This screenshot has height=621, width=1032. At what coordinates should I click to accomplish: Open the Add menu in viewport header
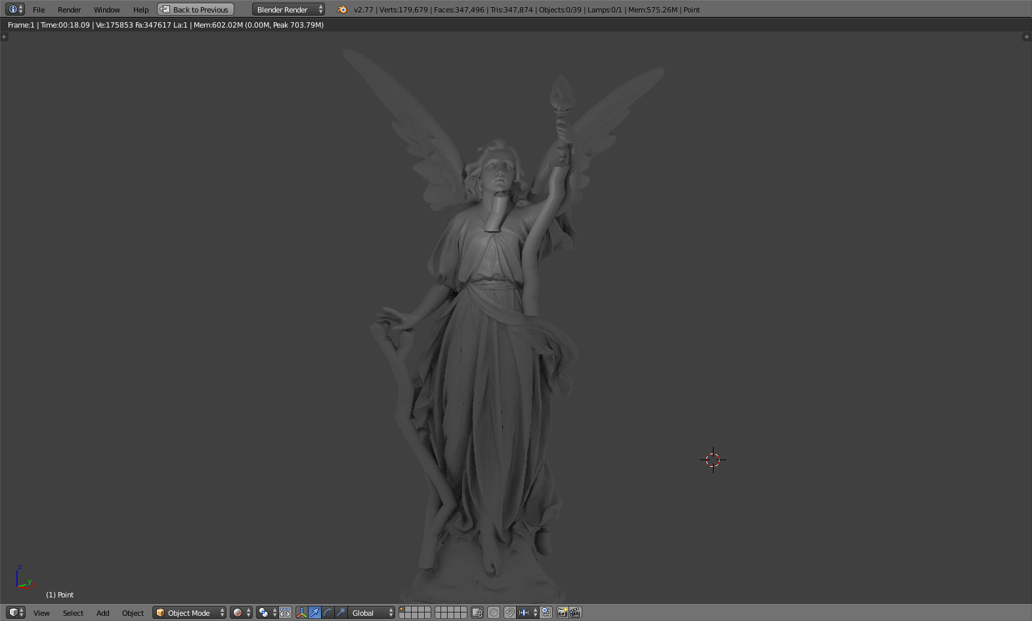tap(103, 612)
